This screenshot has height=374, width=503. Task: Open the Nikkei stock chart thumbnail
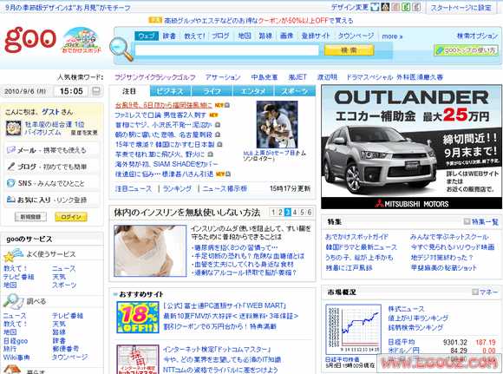(353, 330)
